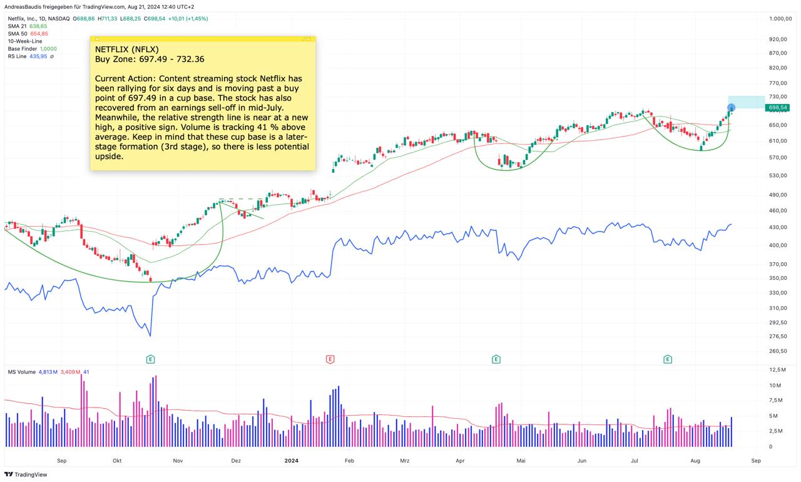Click the yellow note's top-left square handle

(97, 39)
